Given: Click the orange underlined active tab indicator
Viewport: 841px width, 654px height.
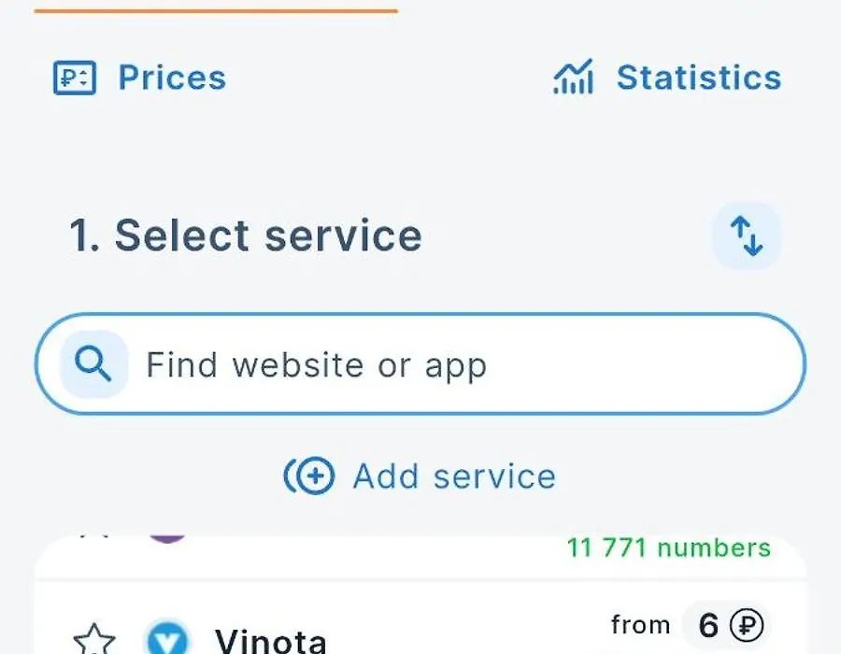Looking at the screenshot, I should (216, 10).
